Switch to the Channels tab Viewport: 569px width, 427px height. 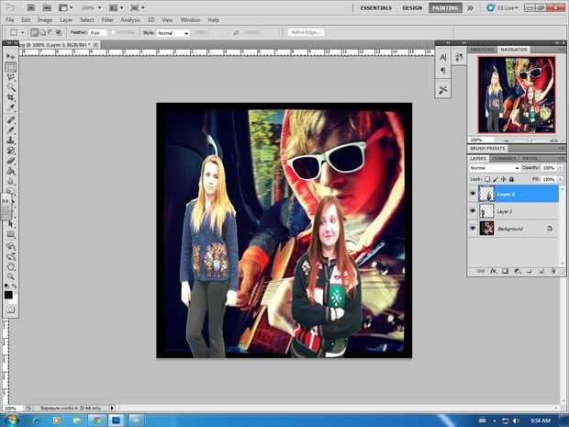coord(504,158)
